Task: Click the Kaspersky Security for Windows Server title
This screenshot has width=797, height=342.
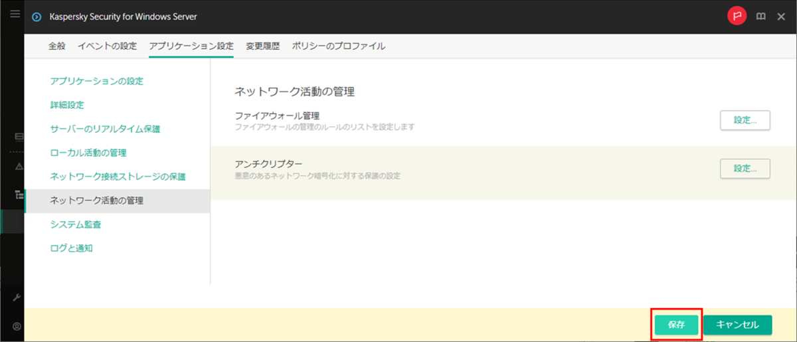Action: [x=123, y=17]
